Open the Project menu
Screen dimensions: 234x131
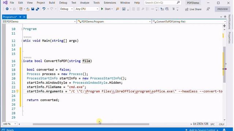[x=41, y=3]
